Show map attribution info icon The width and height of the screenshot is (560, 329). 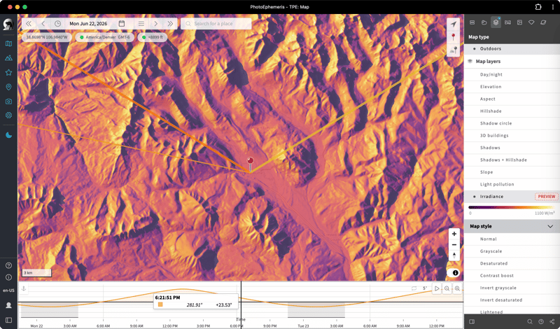point(456,273)
